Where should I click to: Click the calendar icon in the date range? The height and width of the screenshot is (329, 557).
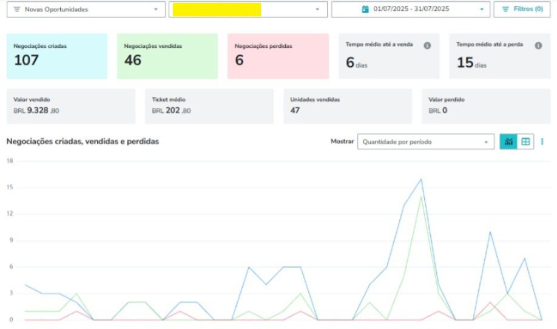point(365,10)
